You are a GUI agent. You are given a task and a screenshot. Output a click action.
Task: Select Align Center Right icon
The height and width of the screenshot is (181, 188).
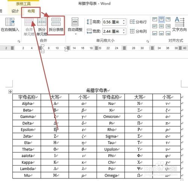(168, 26)
